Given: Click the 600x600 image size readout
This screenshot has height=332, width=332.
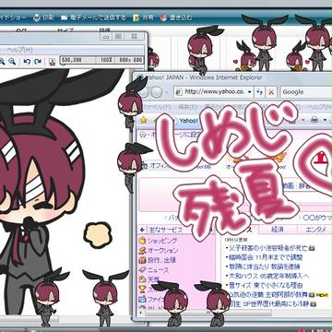Looking at the screenshot, I should click(130, 60).
